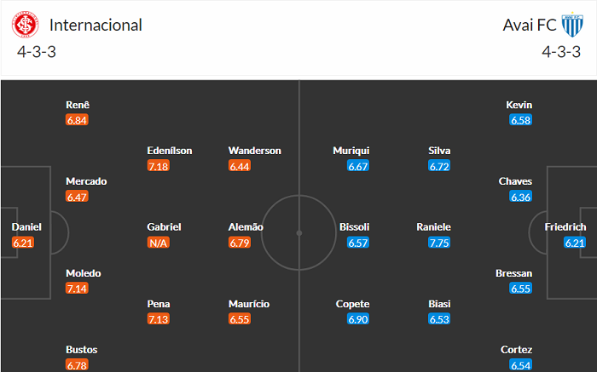Screen dimensions: 597x372
Task: Click Chaves's 6.36 rating badge
Action: [x=520, y=197]
